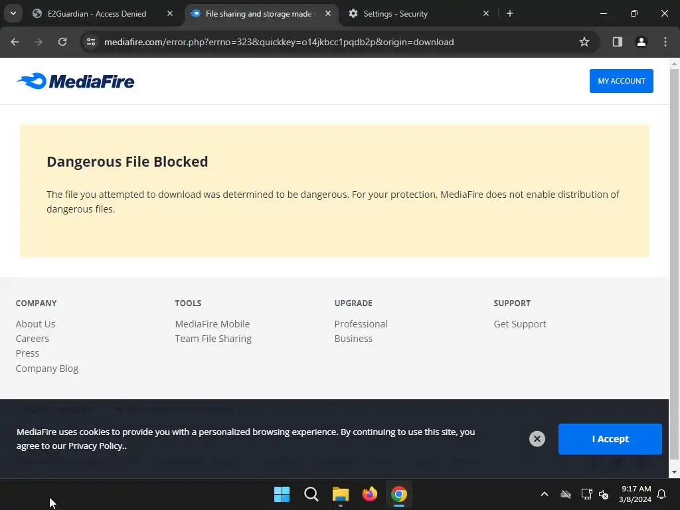The image size is (680, 510).
Task: Open MY ACCOUNT
Action: pos(621,80)
